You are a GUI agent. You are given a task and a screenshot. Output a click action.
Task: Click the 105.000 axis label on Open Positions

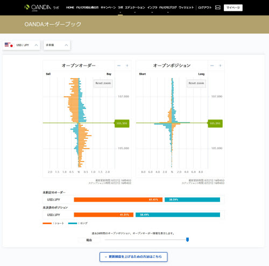point(217,148)
